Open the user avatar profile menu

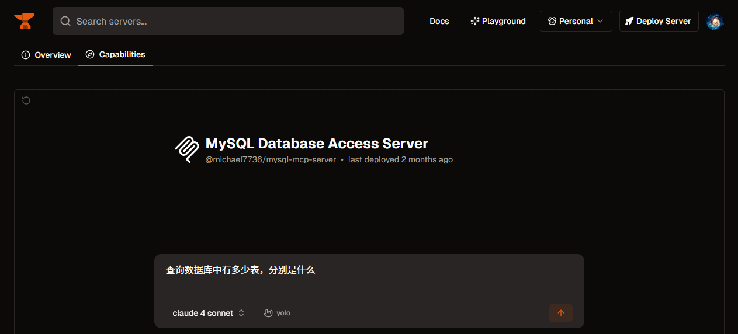tap(715, 22)
